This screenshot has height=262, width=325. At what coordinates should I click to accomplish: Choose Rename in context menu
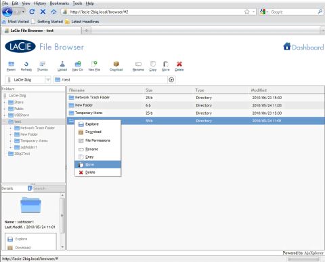pos(97,149)
